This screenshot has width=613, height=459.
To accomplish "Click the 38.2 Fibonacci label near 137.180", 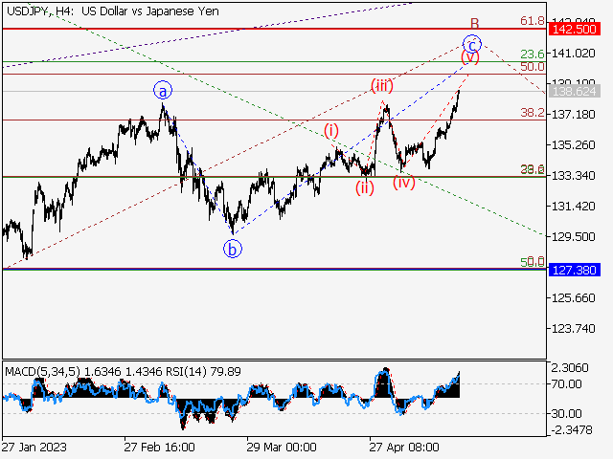I will tap(533, 113).
